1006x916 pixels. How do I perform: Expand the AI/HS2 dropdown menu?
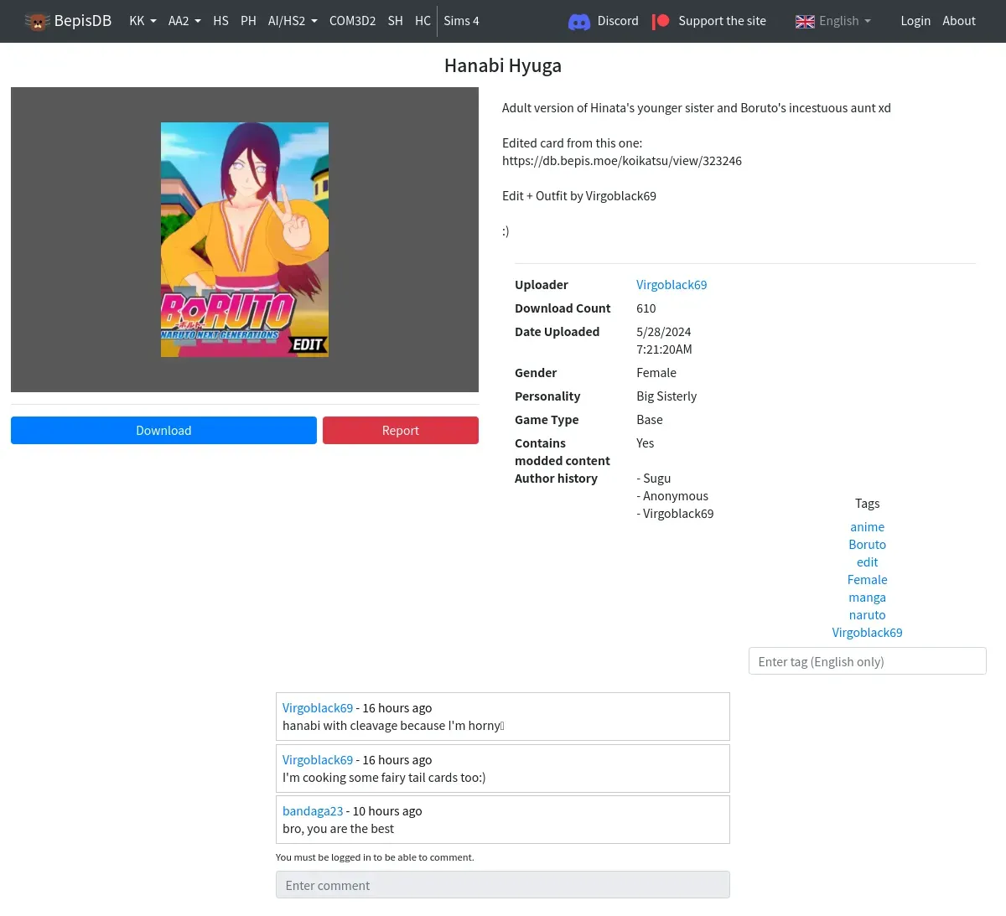click(292, 21)
